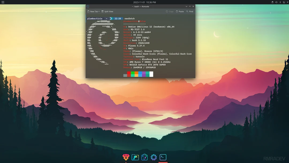289x163 pixels.
Task: Open the Discover software center
Action: pyautogui.click(x=144, y=157)
